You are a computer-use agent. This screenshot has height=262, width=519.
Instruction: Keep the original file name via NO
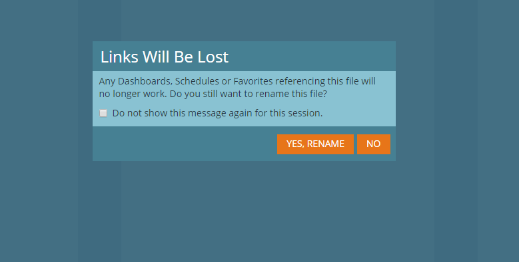(373, 144)
